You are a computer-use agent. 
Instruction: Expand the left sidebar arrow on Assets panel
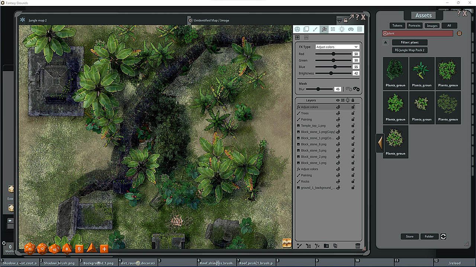pos(380,143)
